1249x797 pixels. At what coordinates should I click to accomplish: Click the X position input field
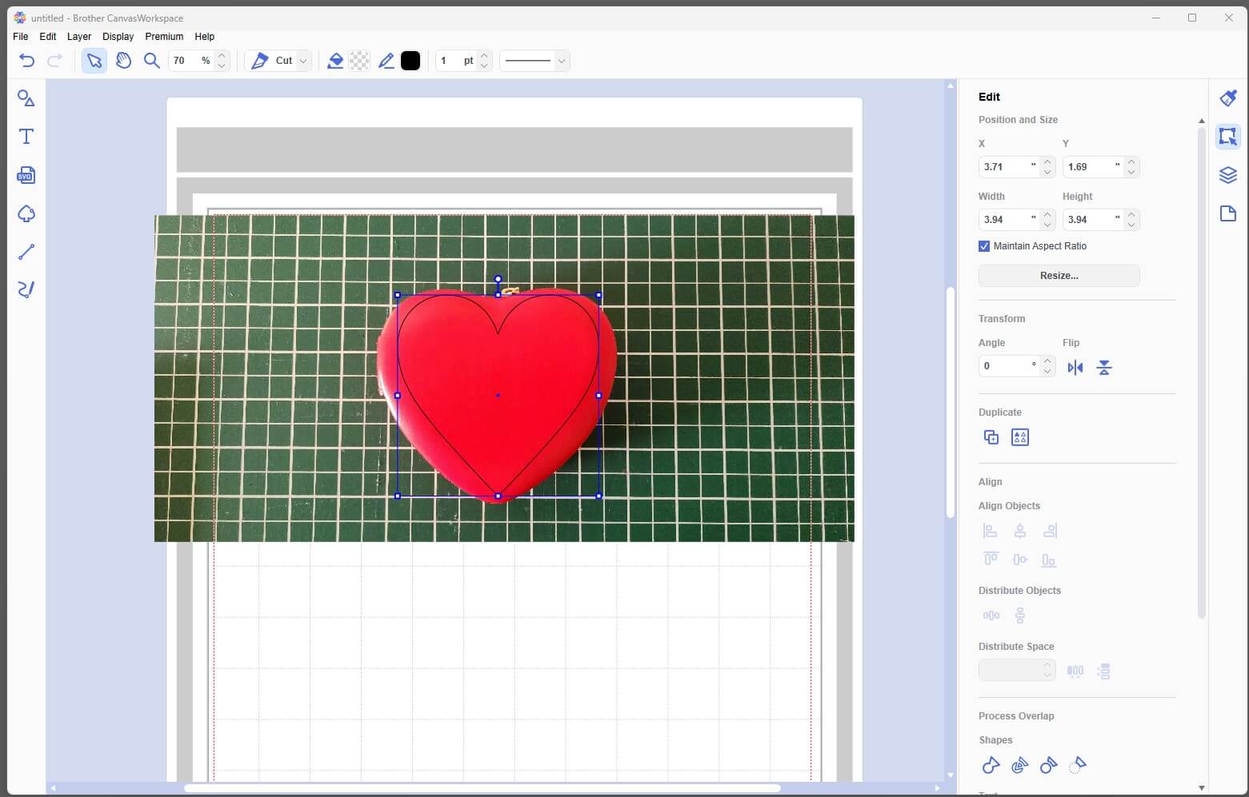(1008, 167)
